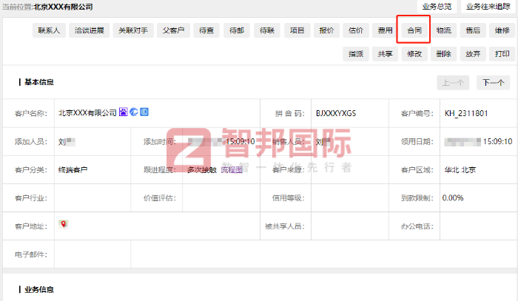Click the 共享 button
This screenshot has width=518, height=301.
pos(386,54)
